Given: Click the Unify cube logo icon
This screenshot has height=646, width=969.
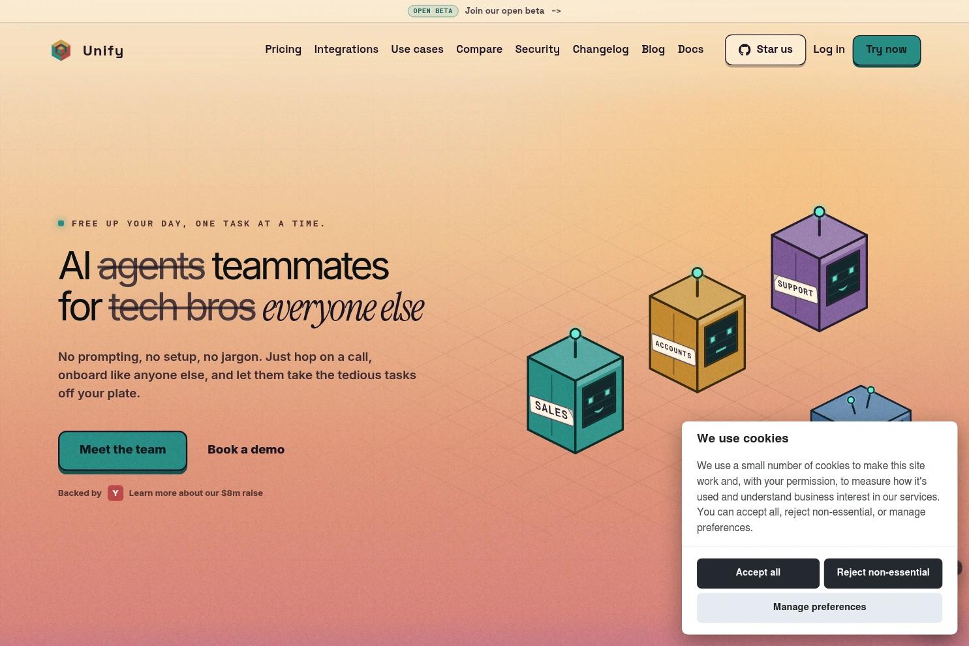Looking at the screenshot, I should (x=61, y=50).
